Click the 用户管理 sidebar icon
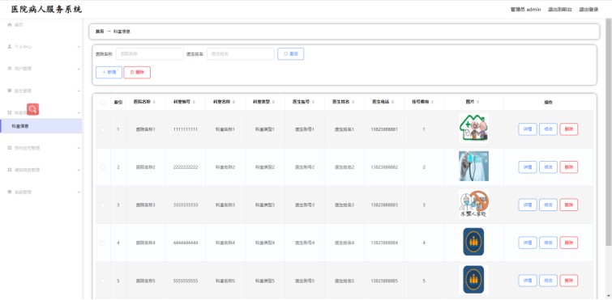612x300 pixels. pos(10,69)
